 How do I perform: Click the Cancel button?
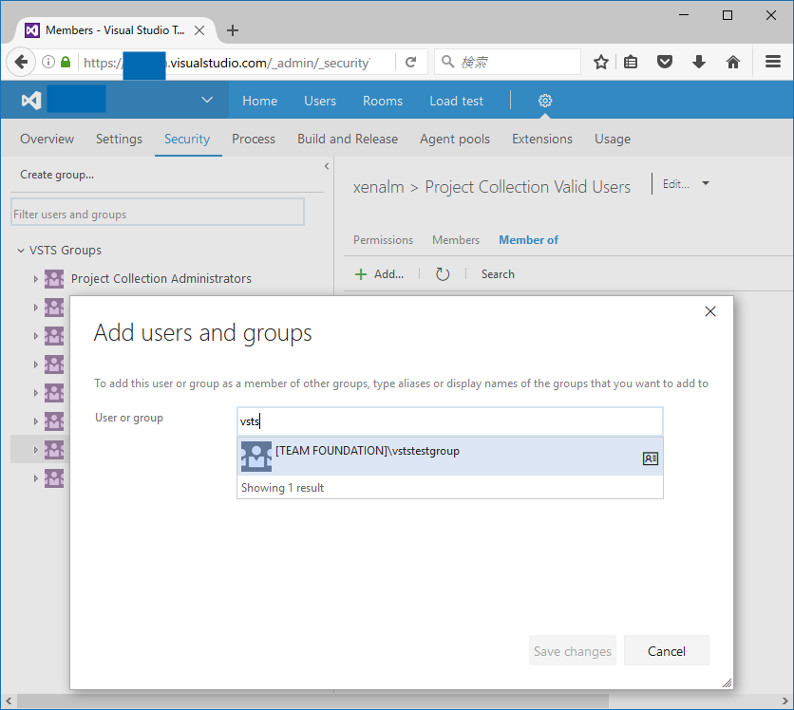pyautogui.click(x=667, y=651)
